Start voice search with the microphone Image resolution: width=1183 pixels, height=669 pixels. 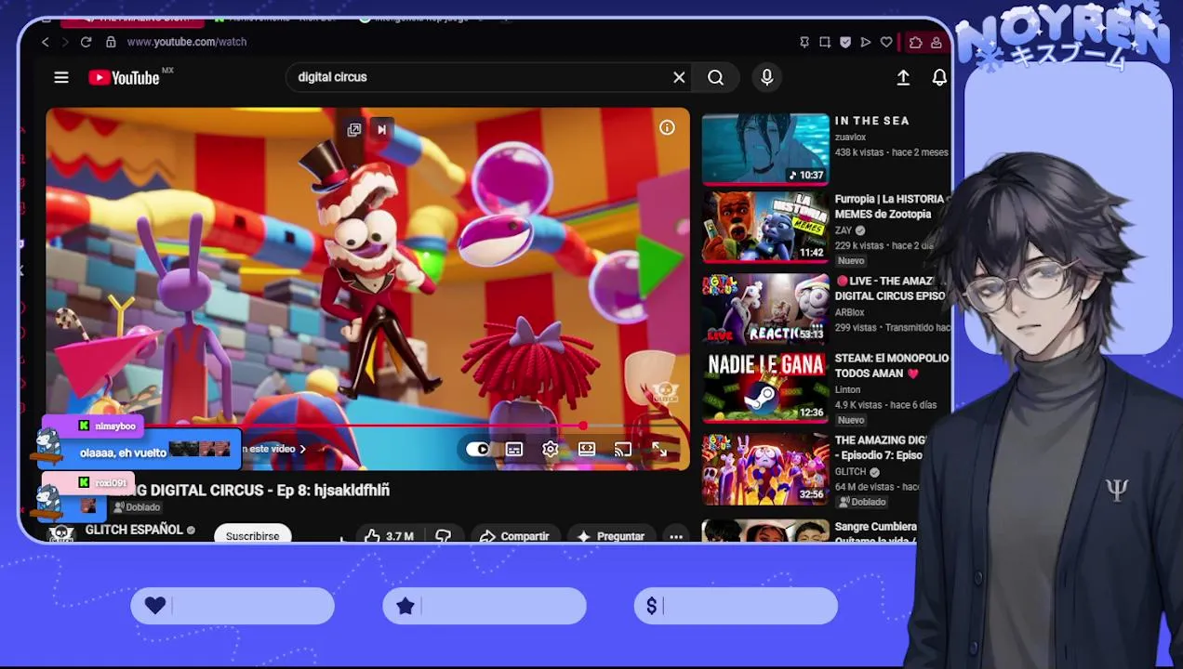tap(766, 78)
